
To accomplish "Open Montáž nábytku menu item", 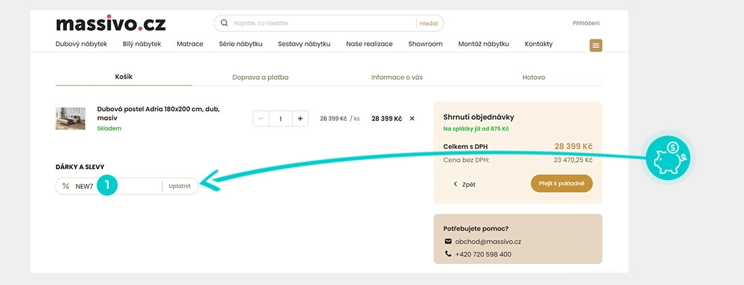I will tap(484, 44).
